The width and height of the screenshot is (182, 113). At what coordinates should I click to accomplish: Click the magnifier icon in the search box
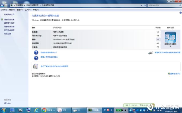click(180, 5)
